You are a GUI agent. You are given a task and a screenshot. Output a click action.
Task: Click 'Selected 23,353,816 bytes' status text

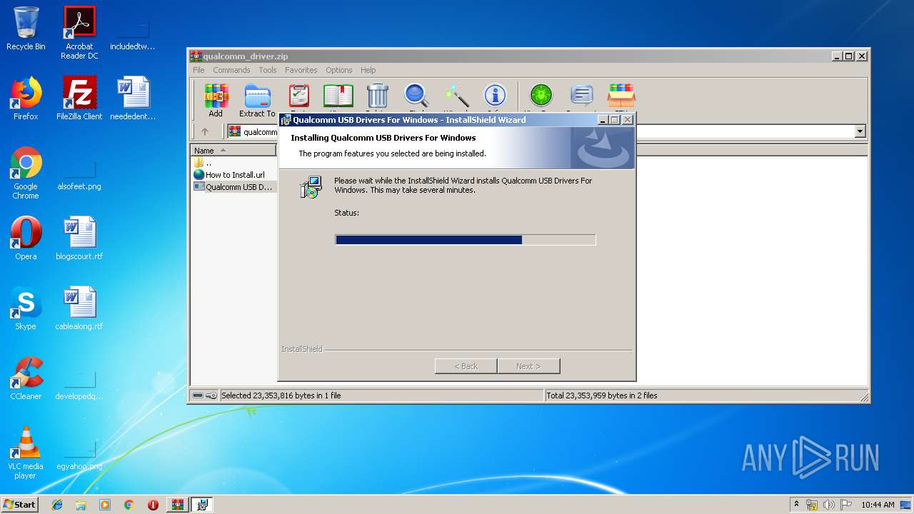(x=281, y=395)
